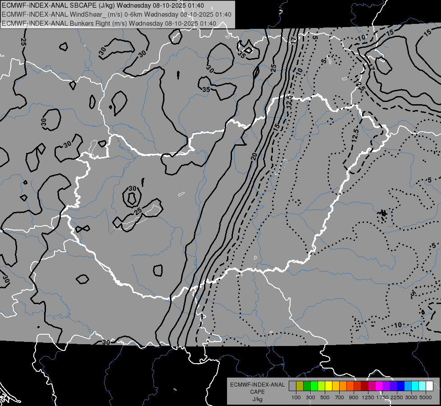The width and height of the screenshot is (441, 406).
Task: Click the 900 legend scale value
Action: (x=354, y=397)
